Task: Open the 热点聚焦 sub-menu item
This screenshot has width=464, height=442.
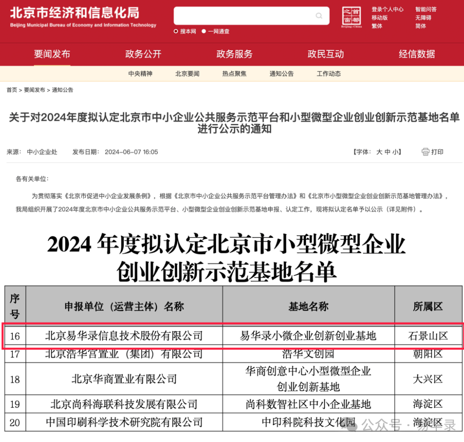Action: 234,74
